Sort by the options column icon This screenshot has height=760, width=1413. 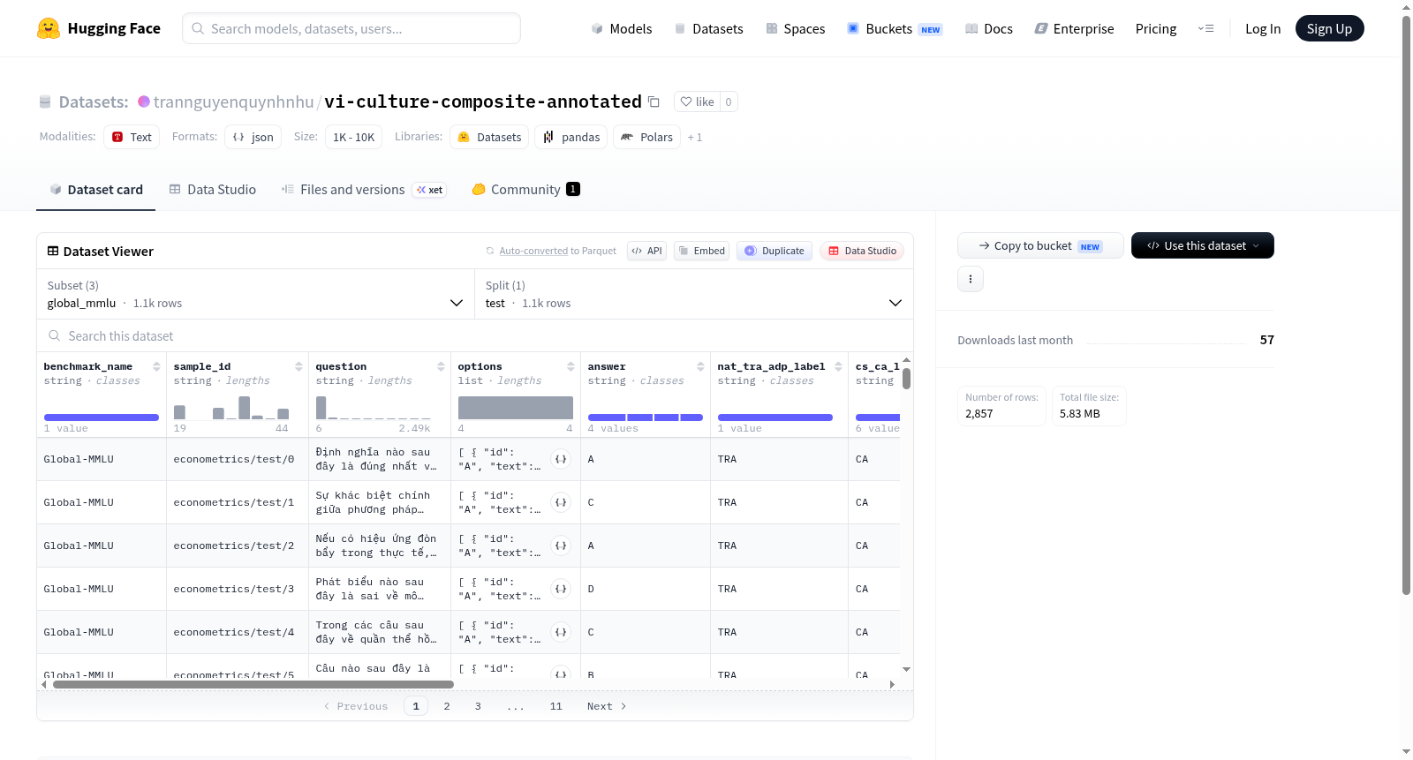coord(570,366)
